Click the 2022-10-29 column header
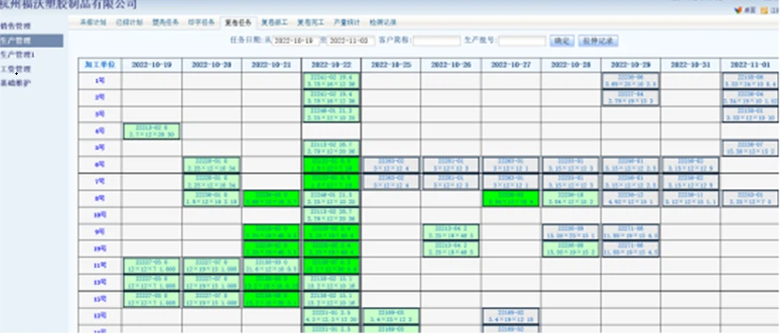Image resolution: width=781 pixels, height=334 pixels. (630, 65)
